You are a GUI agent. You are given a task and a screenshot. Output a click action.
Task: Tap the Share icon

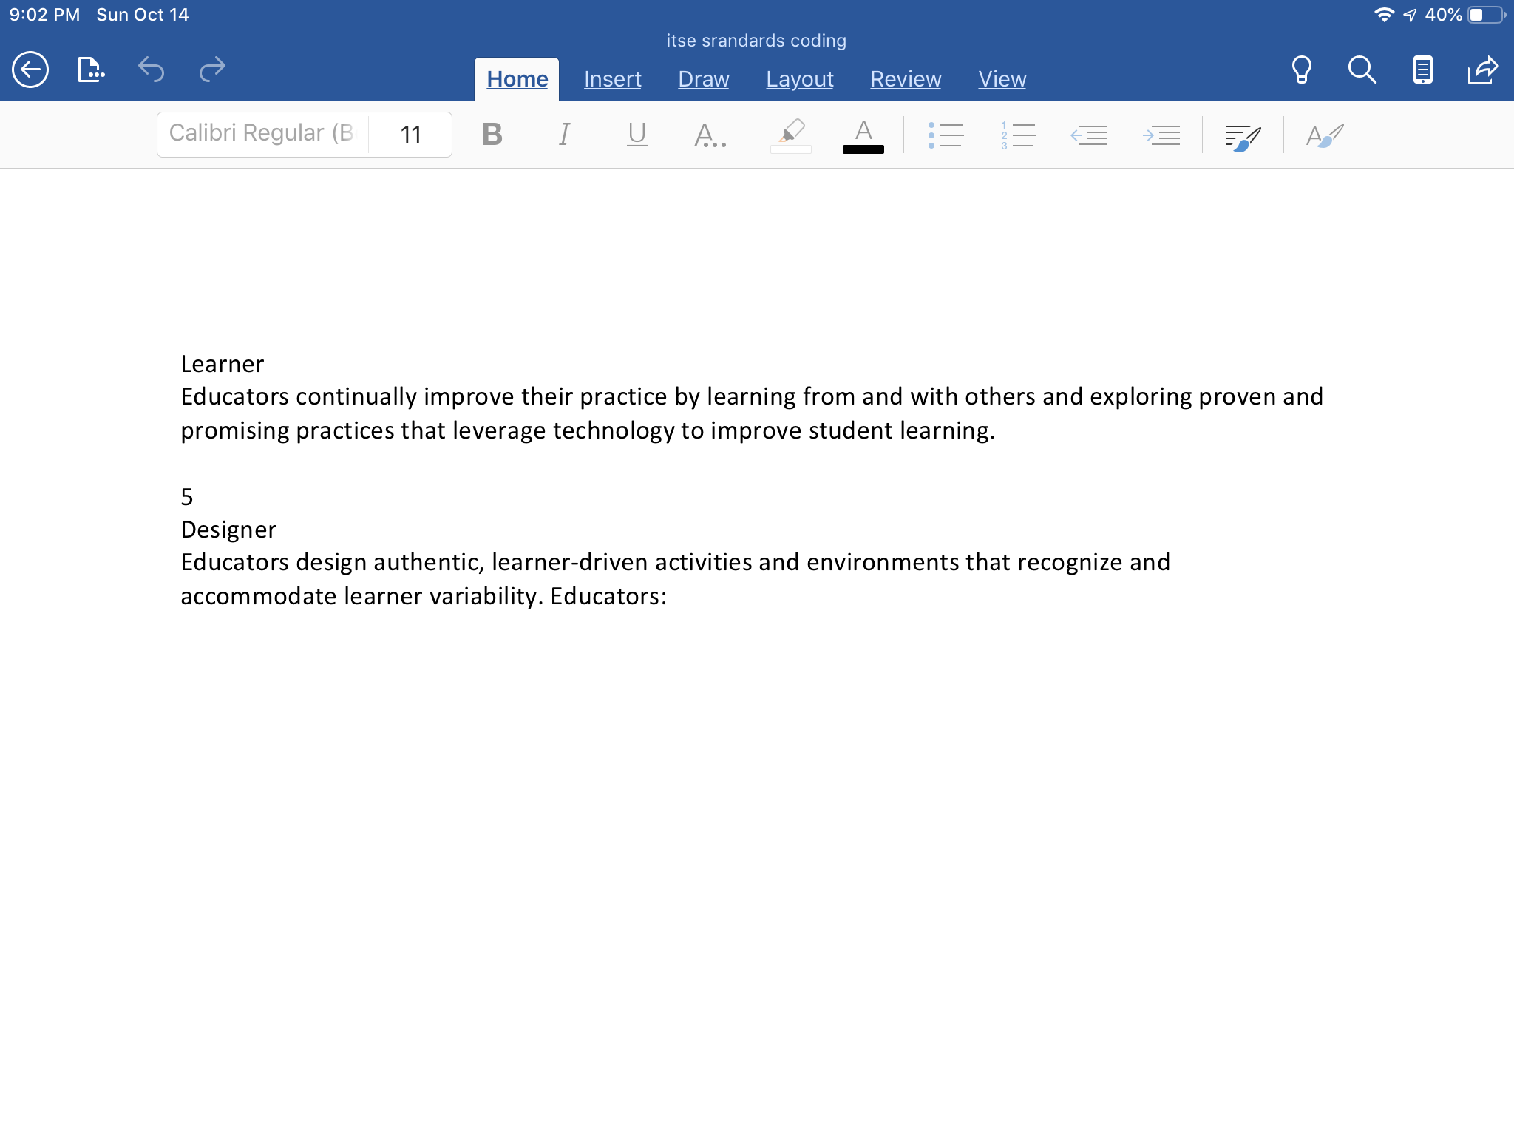pos(1482,70)
